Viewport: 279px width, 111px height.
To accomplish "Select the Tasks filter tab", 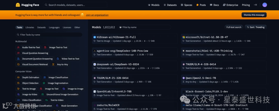I will pos(19,27).
